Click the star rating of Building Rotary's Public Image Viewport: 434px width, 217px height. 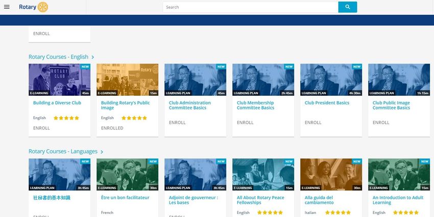coord(134,118)
